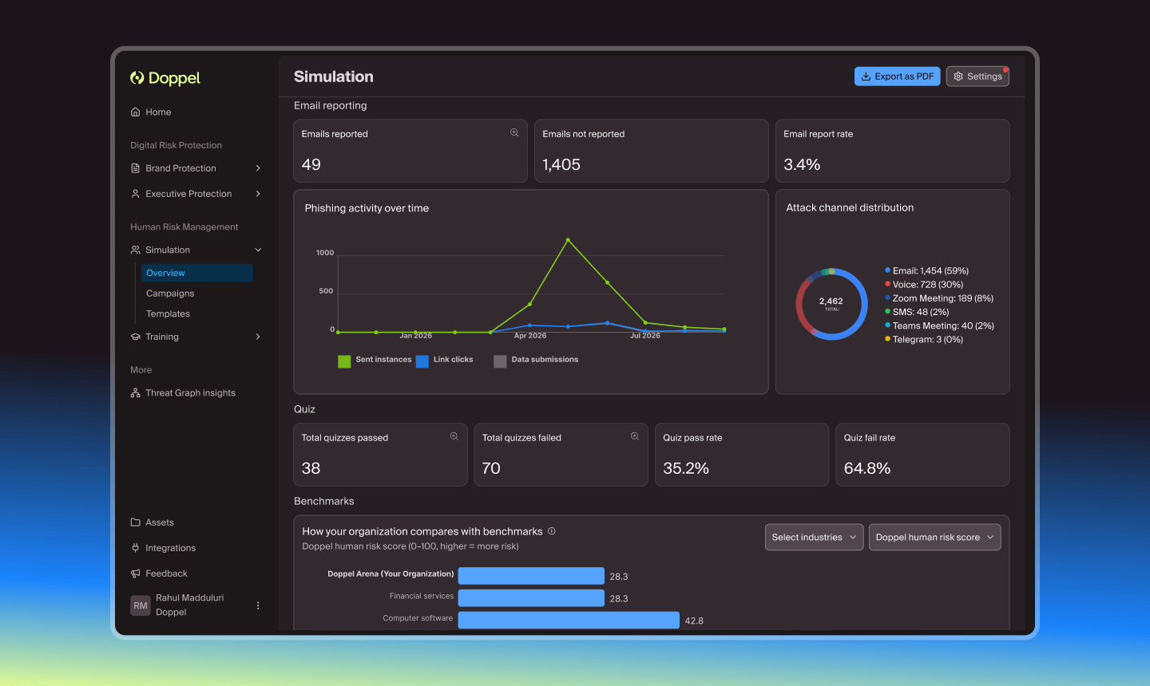Viewport: 1150px width, 686px height.
Task: Click the Export as PDF button
Action: (x=897, y=77)
